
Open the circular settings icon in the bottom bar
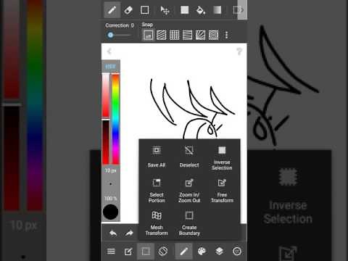coord(237,252)
